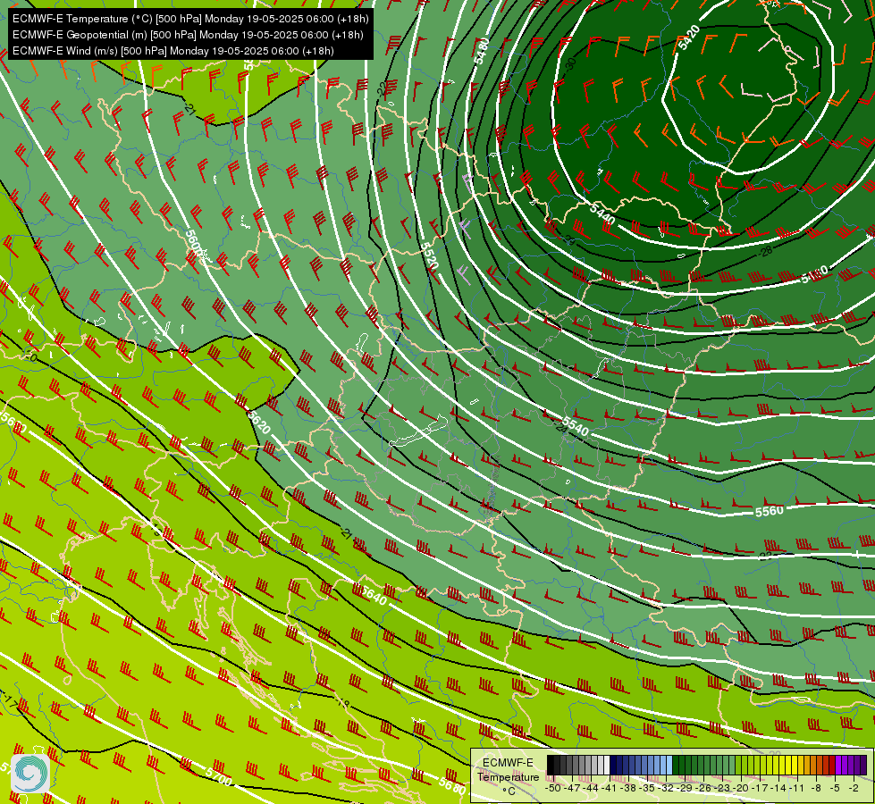Click the -44 legend tick label

pyautogui.click(x=591, y=788)
